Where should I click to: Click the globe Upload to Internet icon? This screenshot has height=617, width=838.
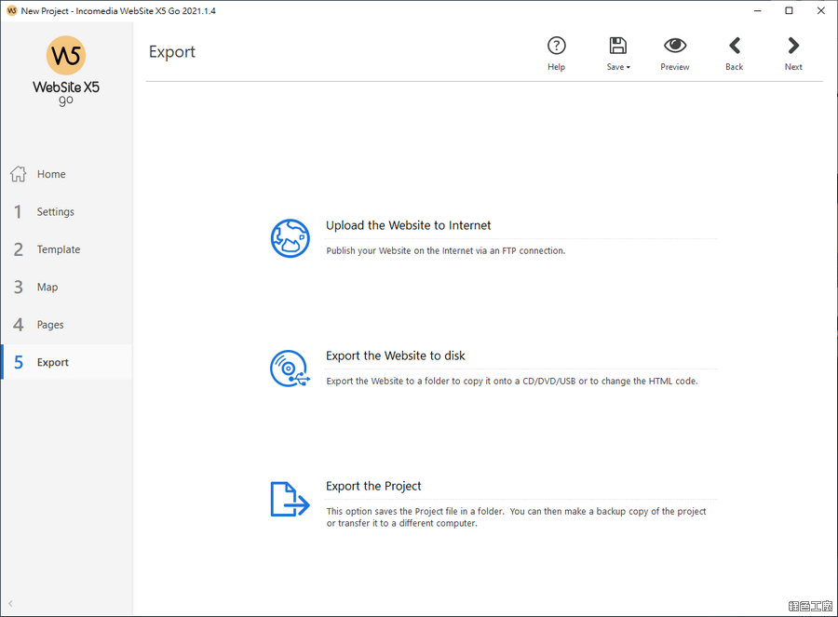pos(290,238)
